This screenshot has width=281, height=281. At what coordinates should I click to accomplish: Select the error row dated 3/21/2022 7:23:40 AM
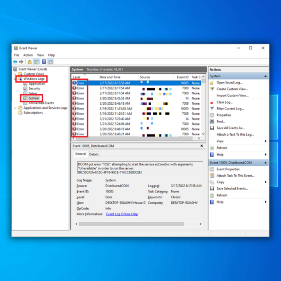point(136,119)
